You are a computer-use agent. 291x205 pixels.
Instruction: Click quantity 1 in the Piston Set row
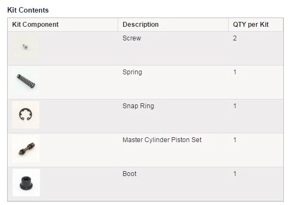point(235,140)
